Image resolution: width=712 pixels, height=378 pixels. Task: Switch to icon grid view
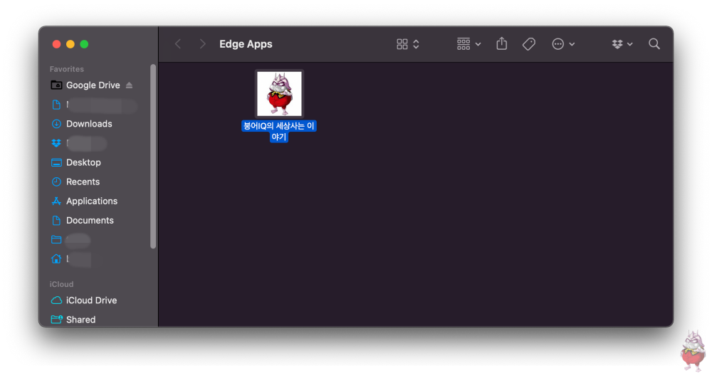402,44
